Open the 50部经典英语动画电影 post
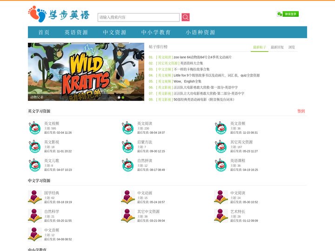The width and height of the screenshot is (335, 251). [x=204, y=99]
